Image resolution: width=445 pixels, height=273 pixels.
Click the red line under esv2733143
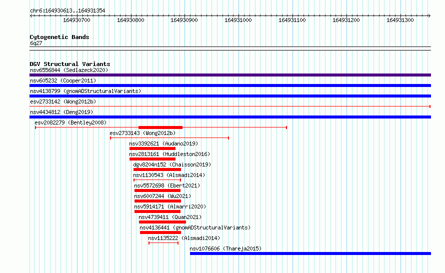point(169,138)
